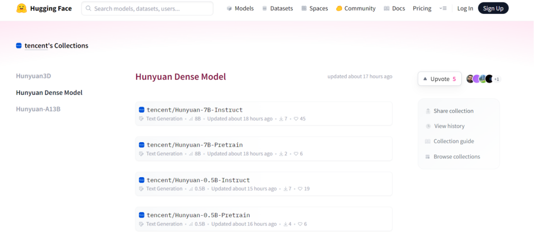This screenshot has height=232, width=534.
Task: Click Text Generation icon on Hunyuan-7B-Instruct
Action: coord(142,119)
